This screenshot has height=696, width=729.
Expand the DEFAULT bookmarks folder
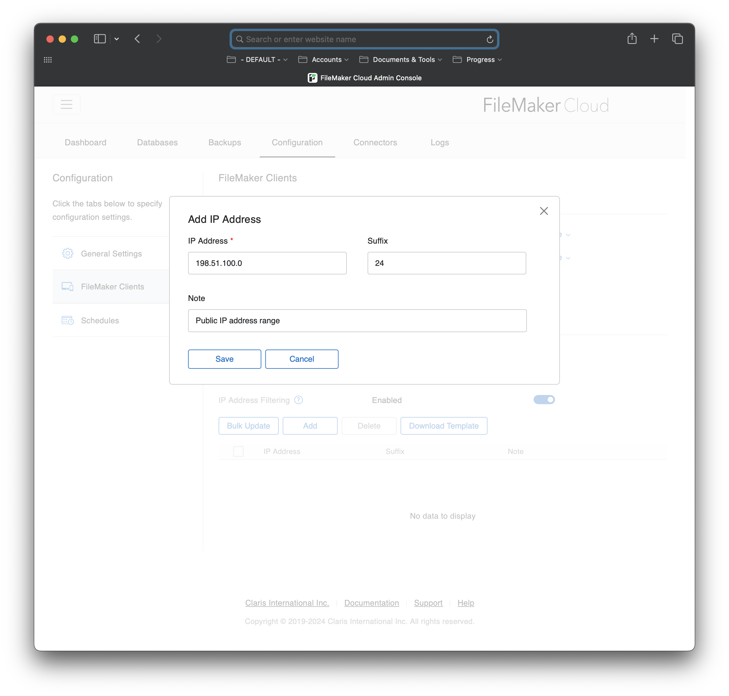tap(257, 59)
